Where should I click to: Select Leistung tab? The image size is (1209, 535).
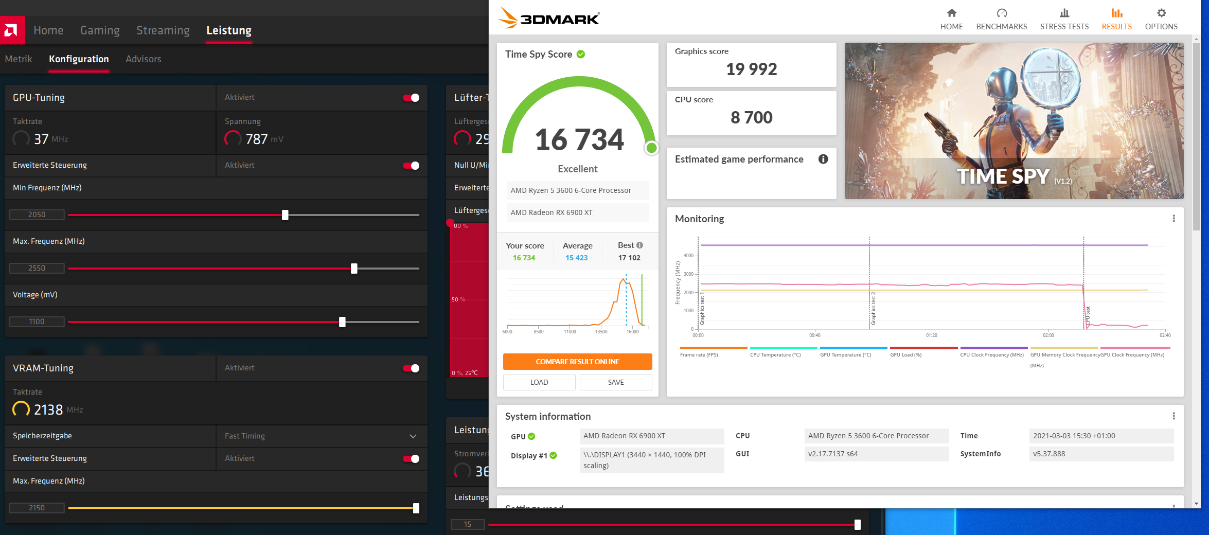pyautogui.click(x=229, y=30)
